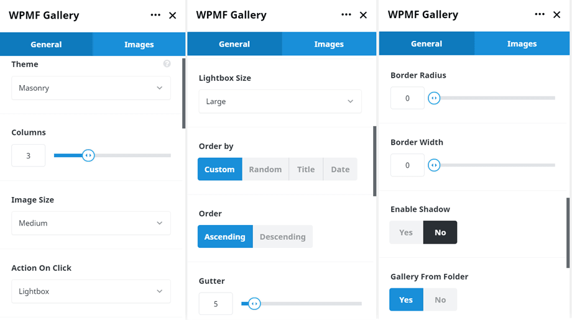Screen dimensions: 572x320
Task: Expand the Image Size dropdown
Action: pos(91,223)
